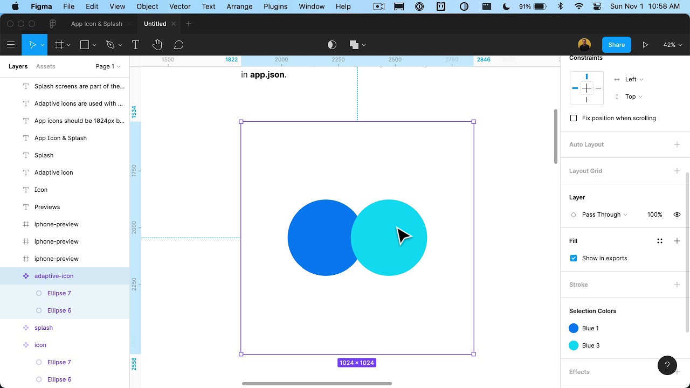
Task: Select the Blue 1 color swatch
Action: pos(574,328)
